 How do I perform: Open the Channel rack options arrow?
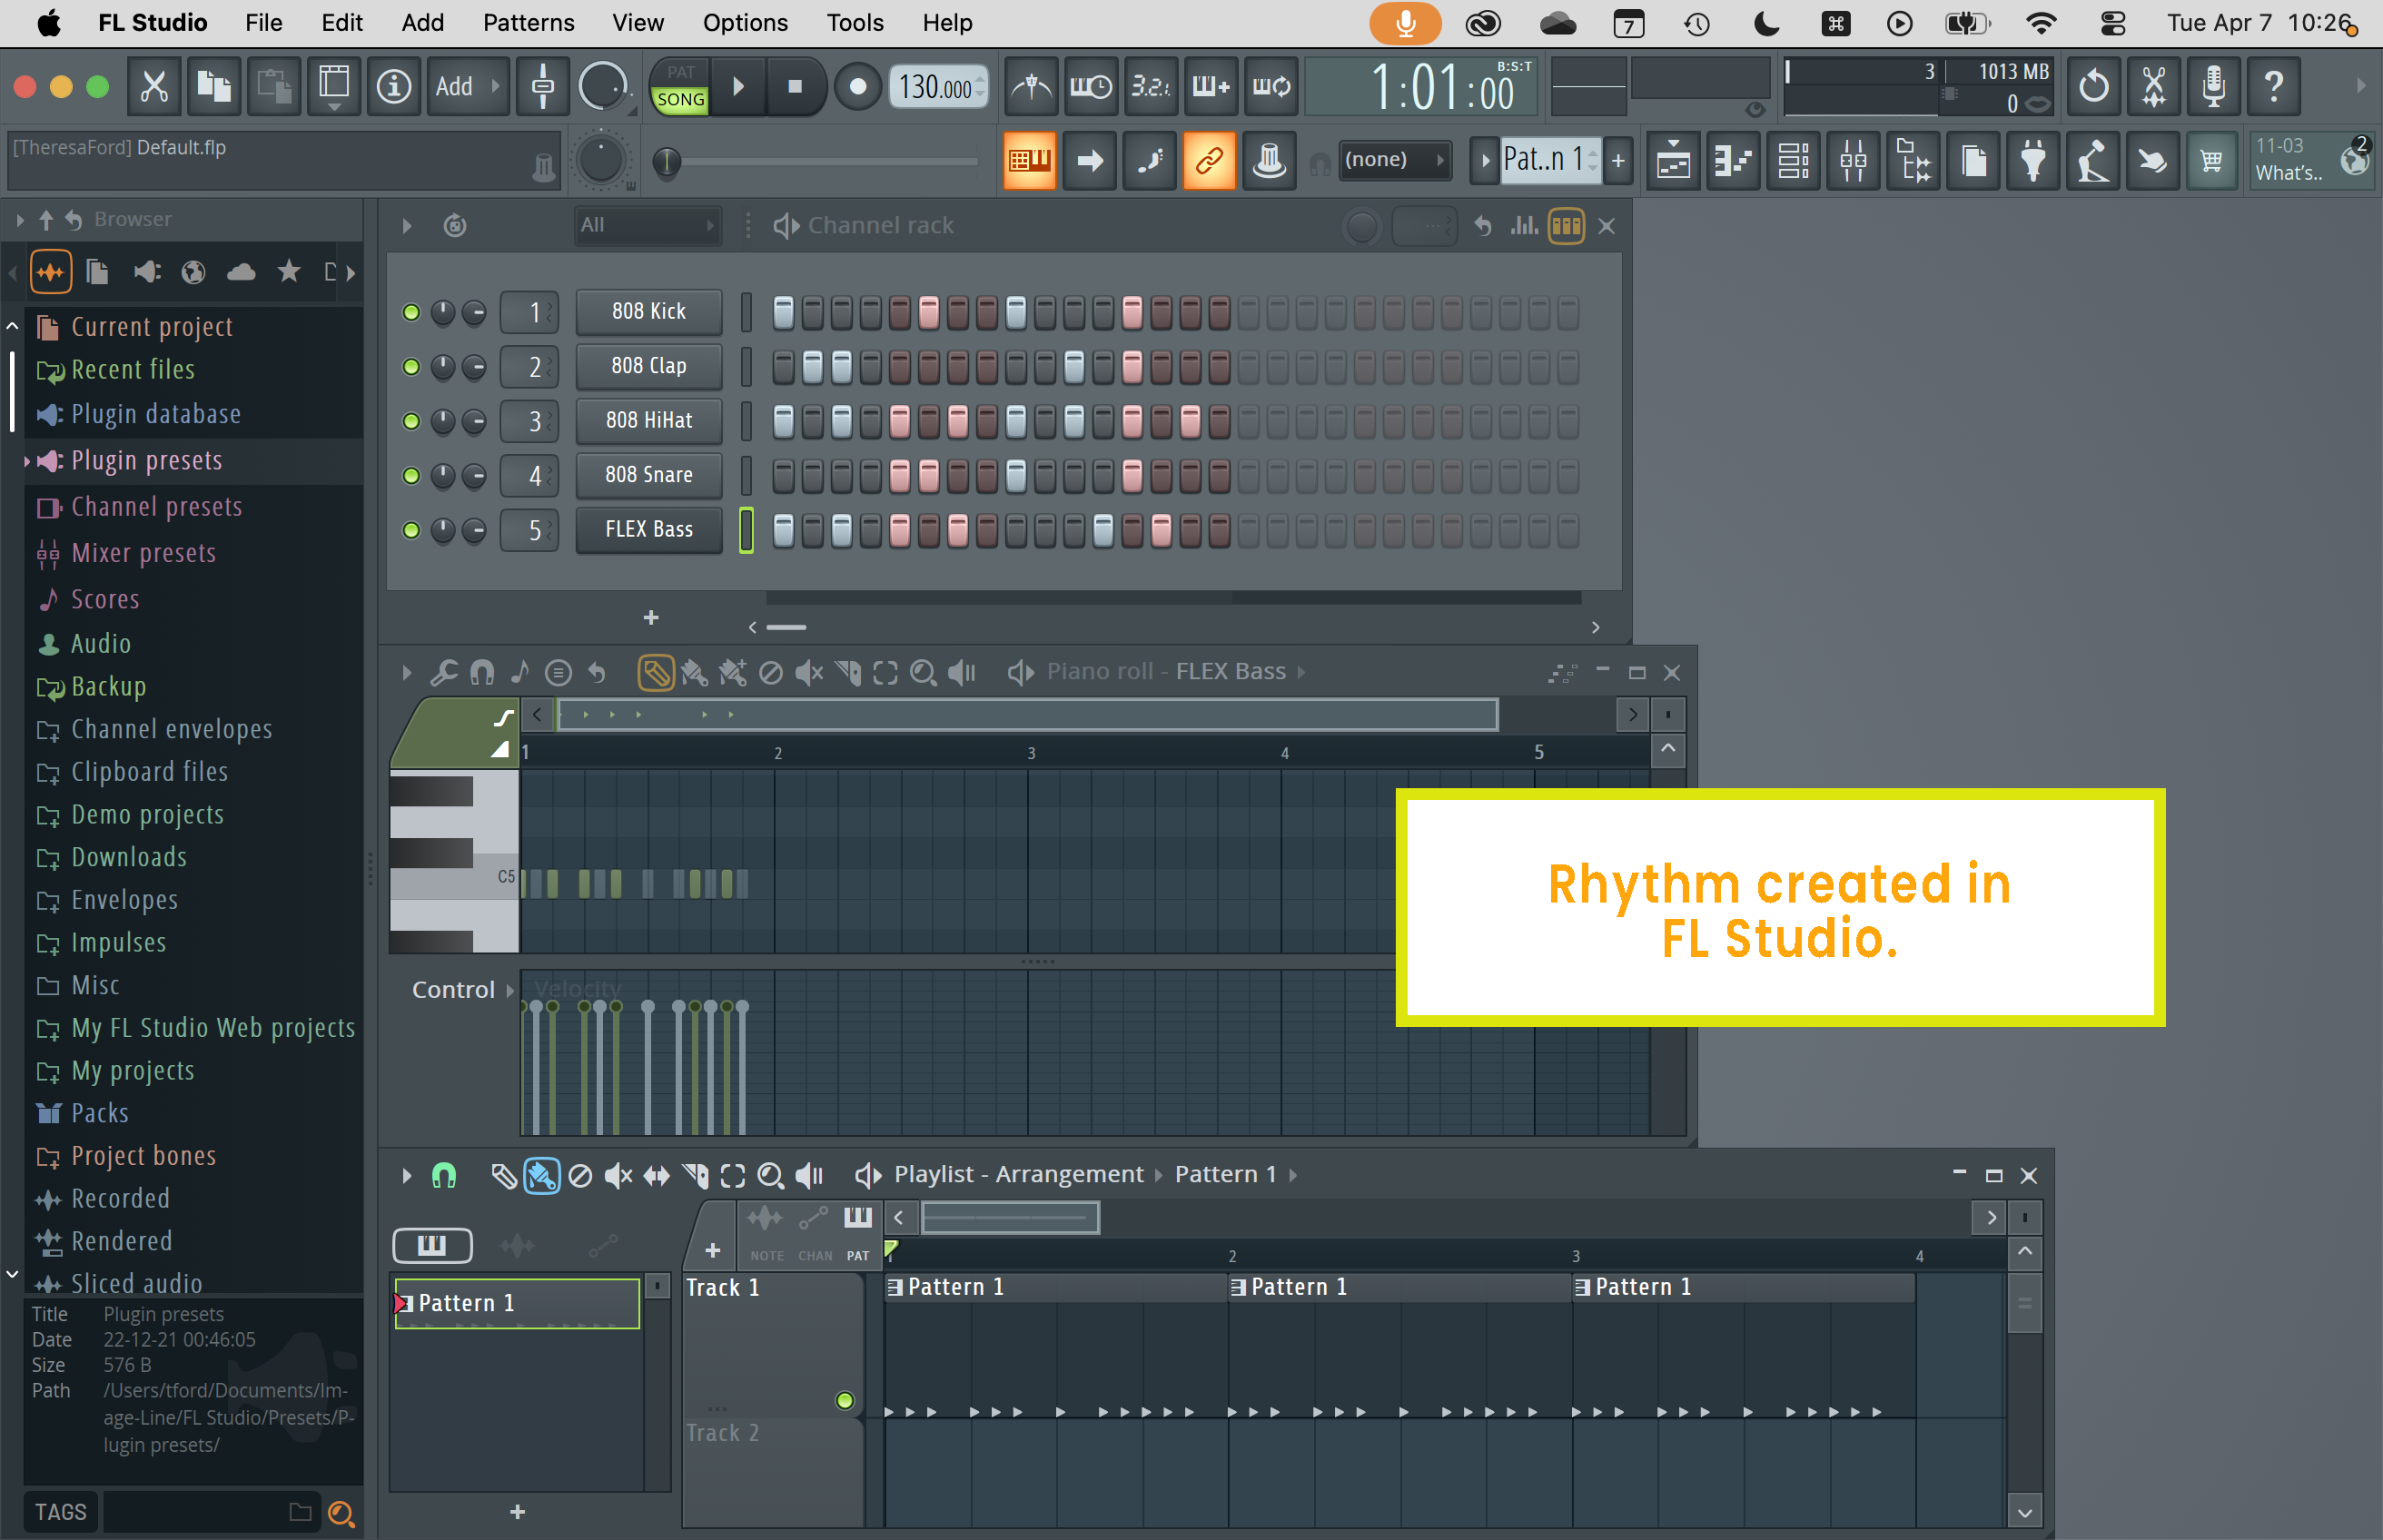407,226
